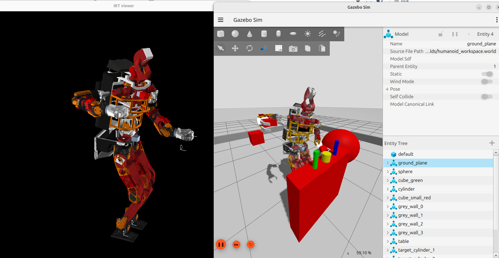This screenshot has height=258, width=499.
Task: Open the three-dot plugins menu
Action: tap(497, 20)
